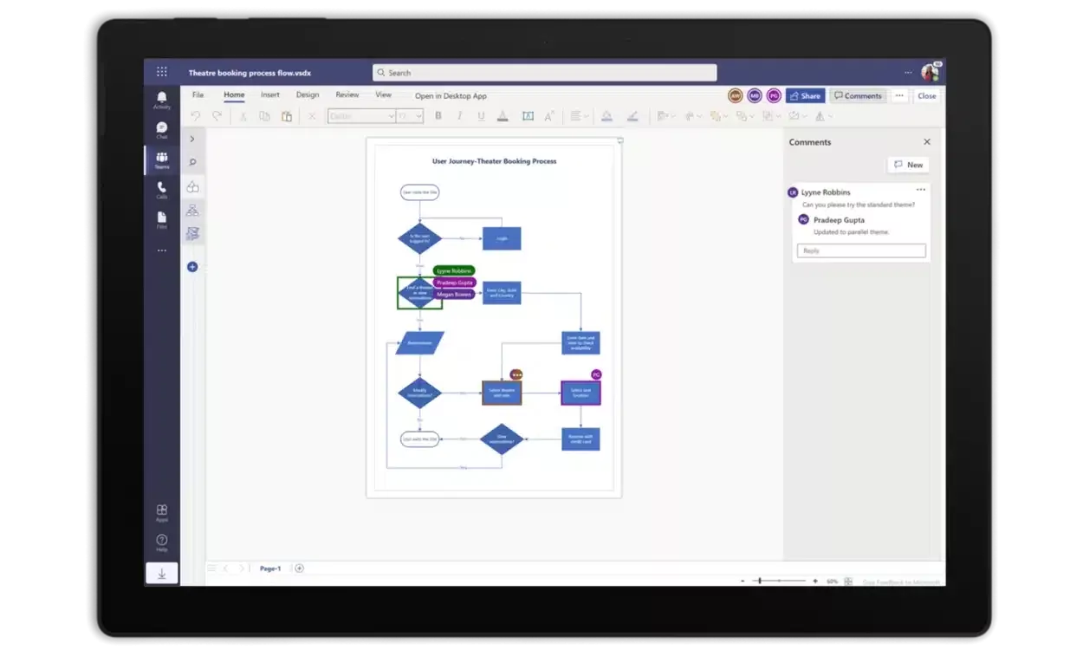Click New to add a comment

(908, 165)
